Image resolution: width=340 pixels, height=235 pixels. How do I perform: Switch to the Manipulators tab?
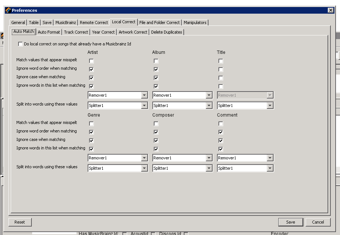195,23
